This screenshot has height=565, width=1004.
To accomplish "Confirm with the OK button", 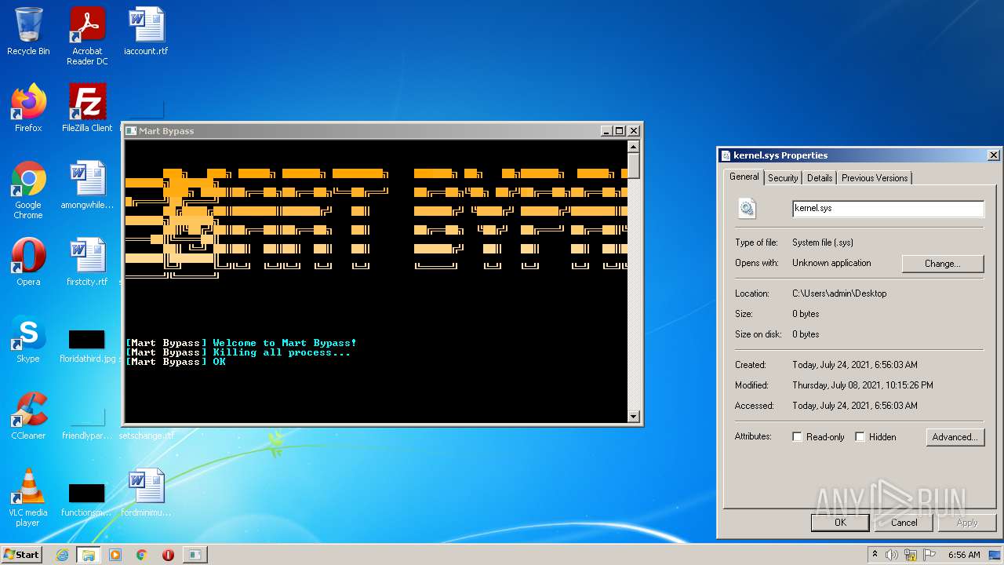I will click(x=840, y=523).
